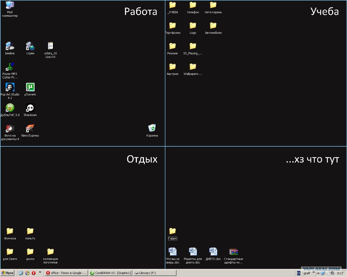Switch to CorelDRAW X3 taskbar window
The image size is (347, 277).
pos(111,273)
